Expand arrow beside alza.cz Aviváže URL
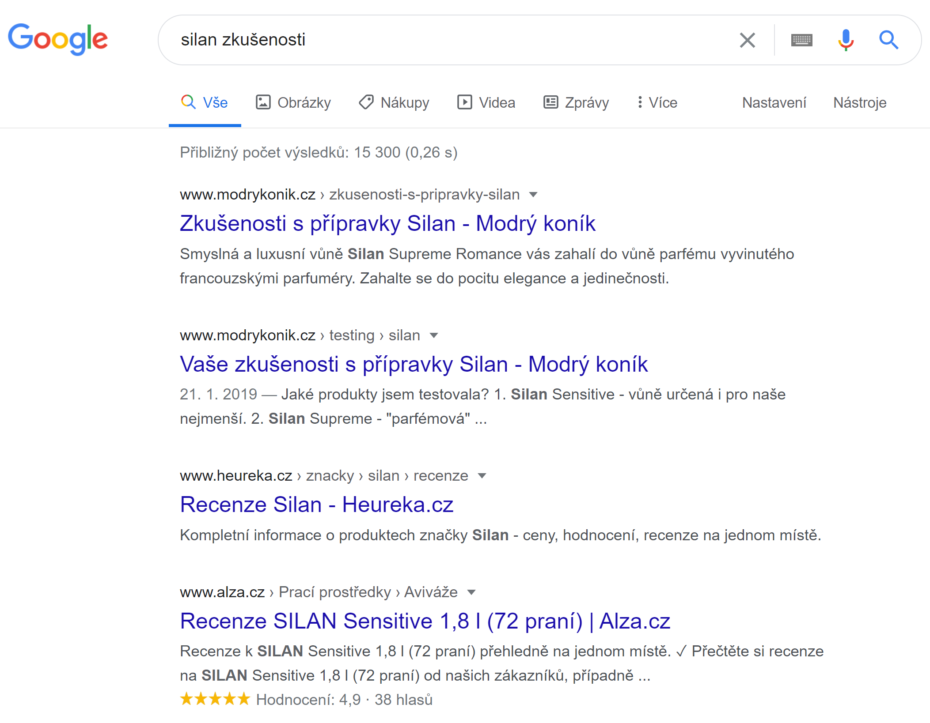930x723 pixels. tap(471, 592)
